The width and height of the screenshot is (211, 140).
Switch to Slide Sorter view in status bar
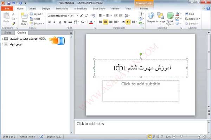point(154,136)
